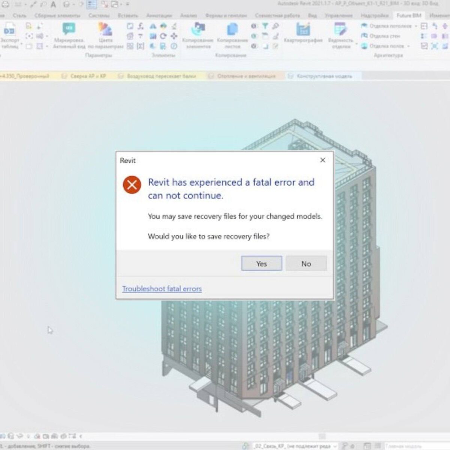Image resolution: width=450 pixels, height=450 pixels.
Task: Click the funnel filter icon in Копирование panel
Action: tap(265, 26)
